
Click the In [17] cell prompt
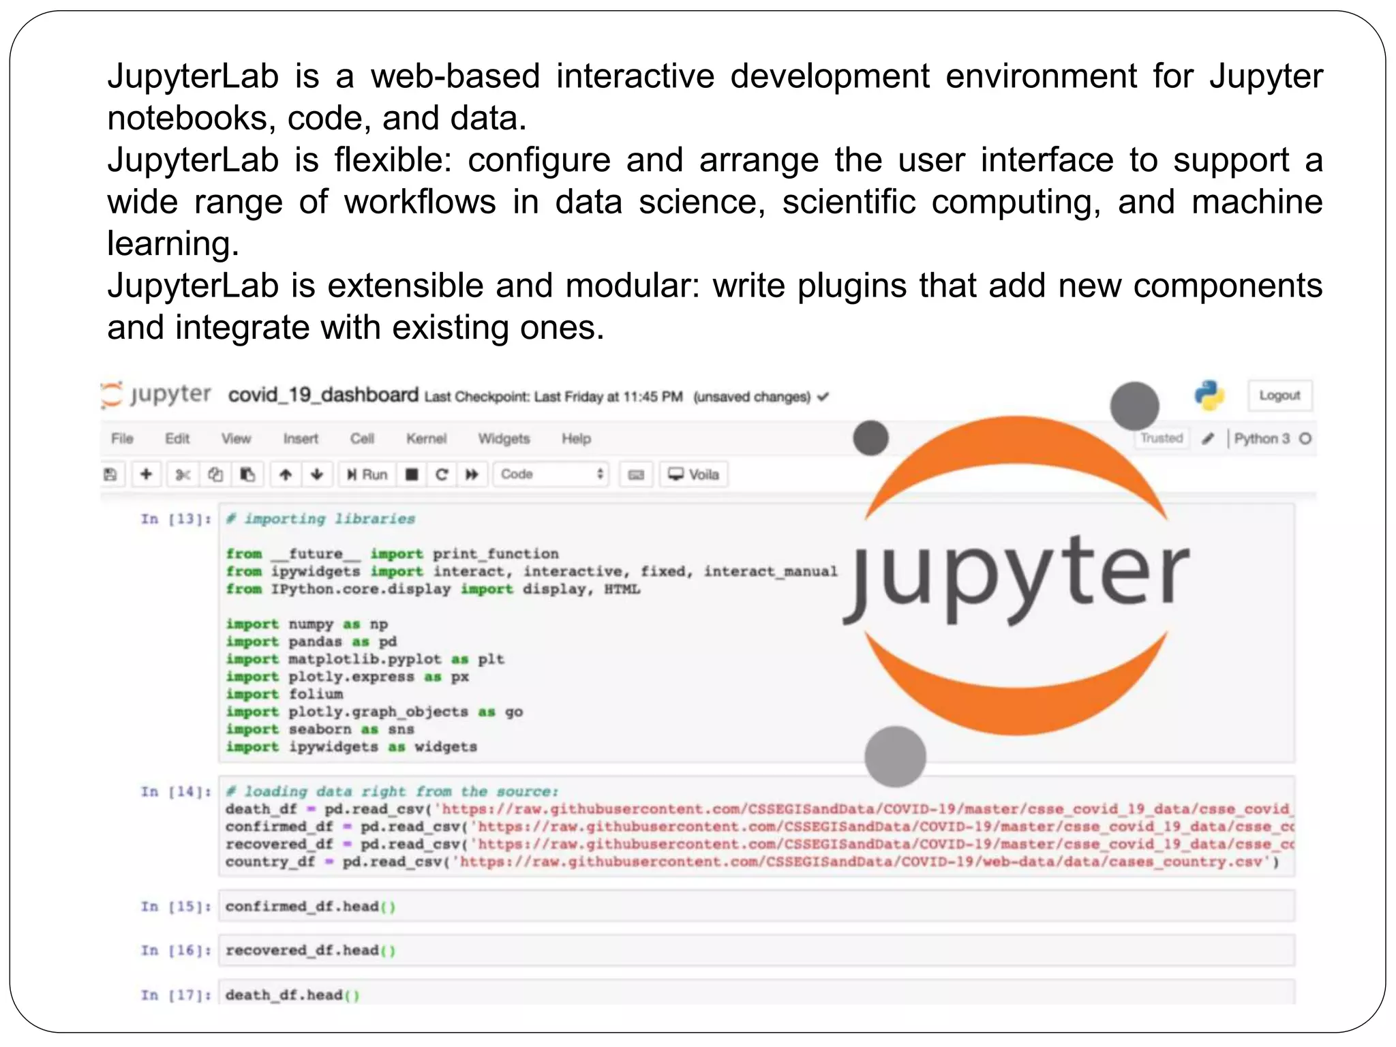(x=177, y=995)
